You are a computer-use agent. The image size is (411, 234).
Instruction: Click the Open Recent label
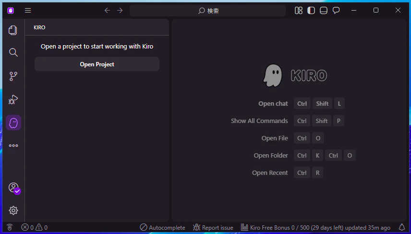click(270, 173)
